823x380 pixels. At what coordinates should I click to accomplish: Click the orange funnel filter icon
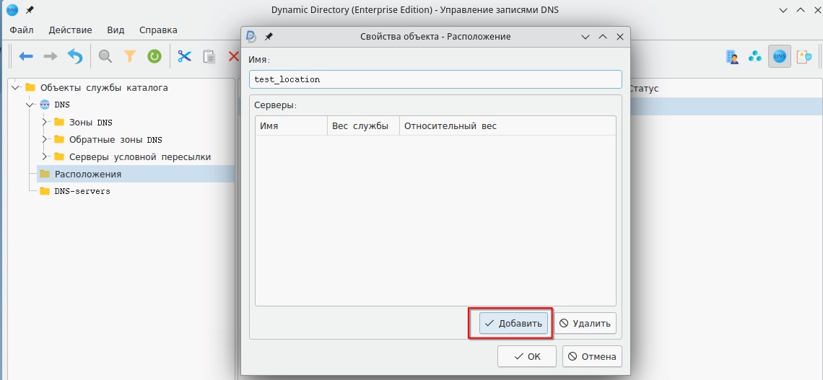(x=130, y=56)
